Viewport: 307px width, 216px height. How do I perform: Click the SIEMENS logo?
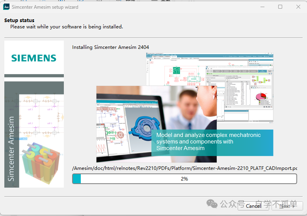(34, 58)
